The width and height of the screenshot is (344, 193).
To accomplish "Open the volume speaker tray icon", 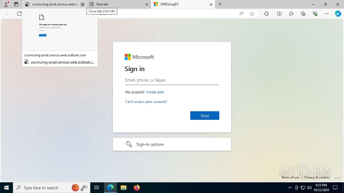I will point(309,188).
